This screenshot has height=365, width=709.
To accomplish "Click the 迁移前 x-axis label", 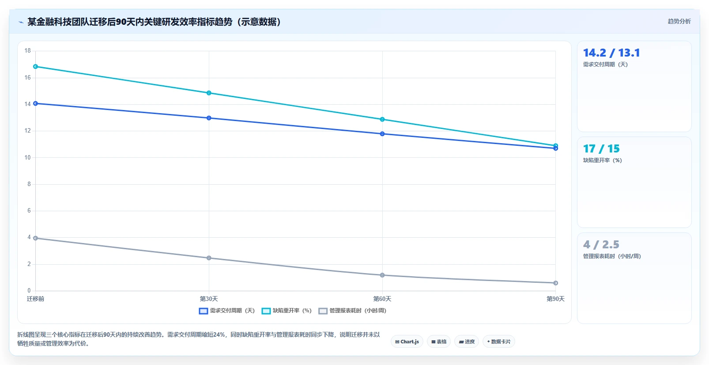I will click(x=35, y=299).
